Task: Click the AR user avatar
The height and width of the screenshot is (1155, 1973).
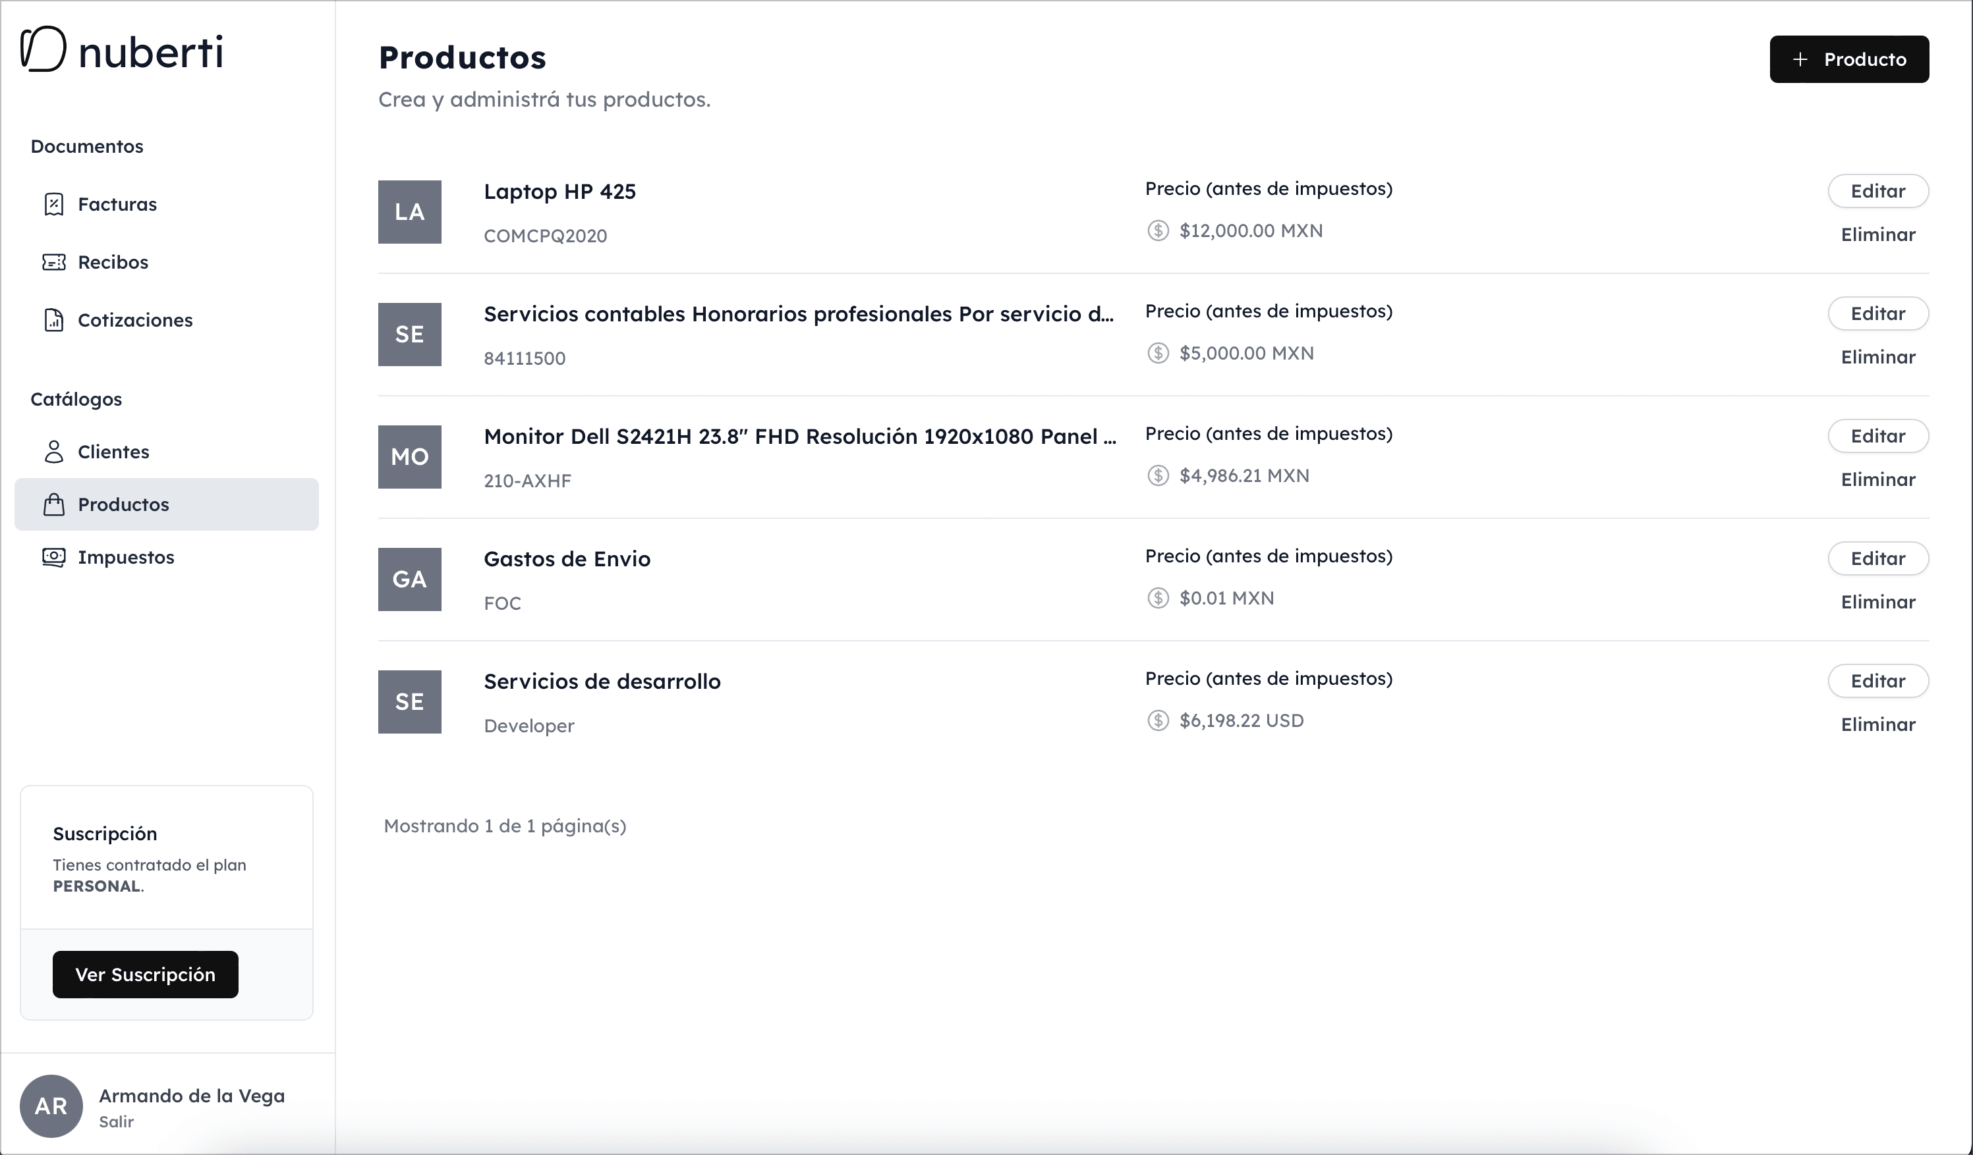Action: [51, 1106]
